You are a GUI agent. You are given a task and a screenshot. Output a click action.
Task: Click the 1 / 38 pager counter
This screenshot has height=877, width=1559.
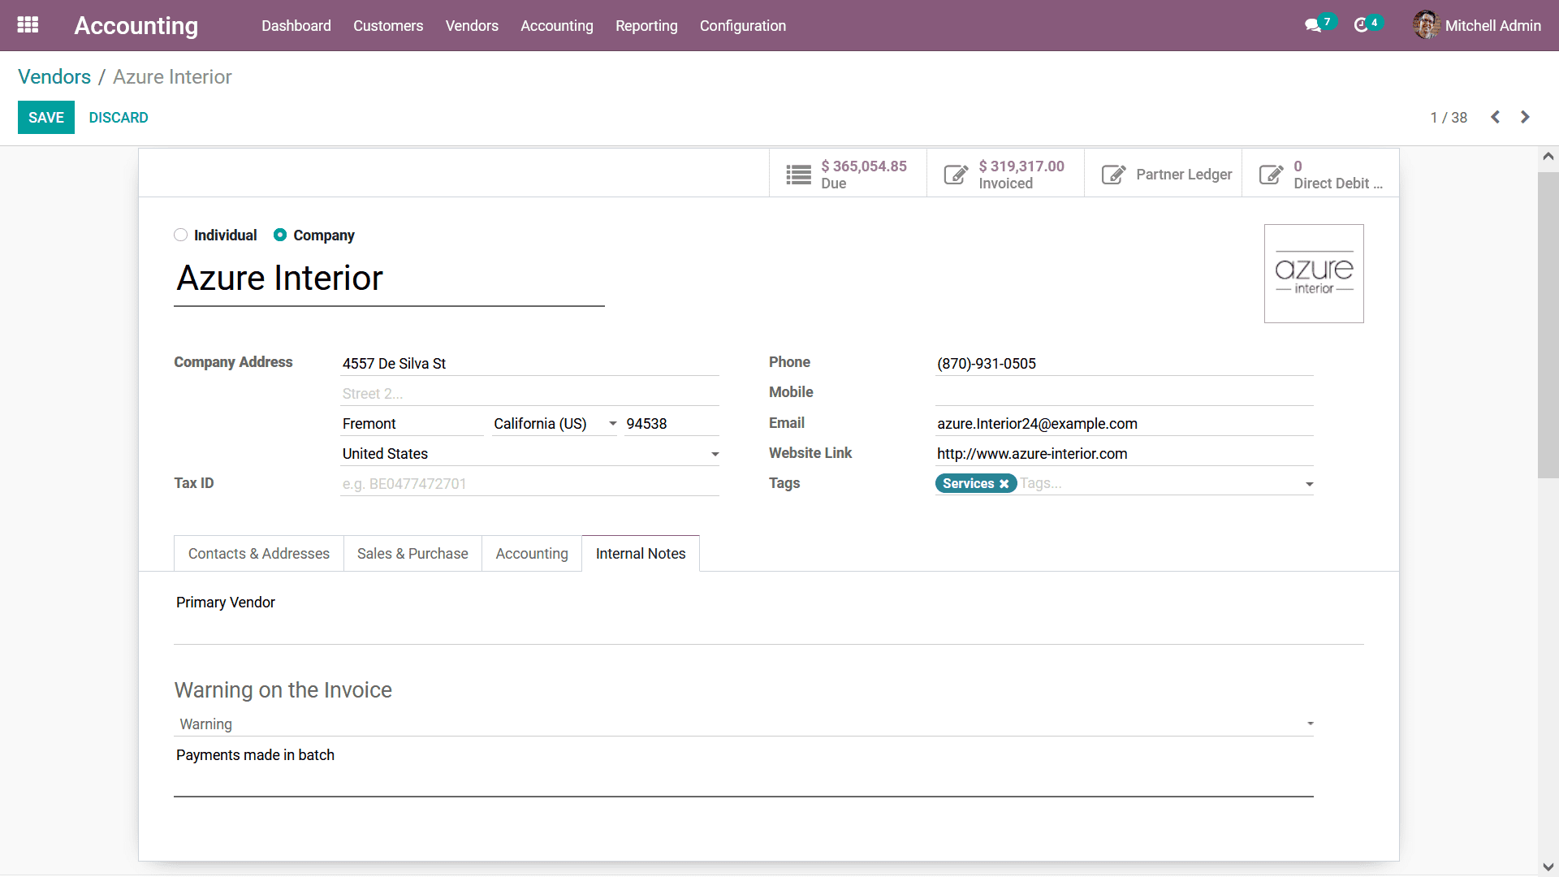tap(1449, 118)
